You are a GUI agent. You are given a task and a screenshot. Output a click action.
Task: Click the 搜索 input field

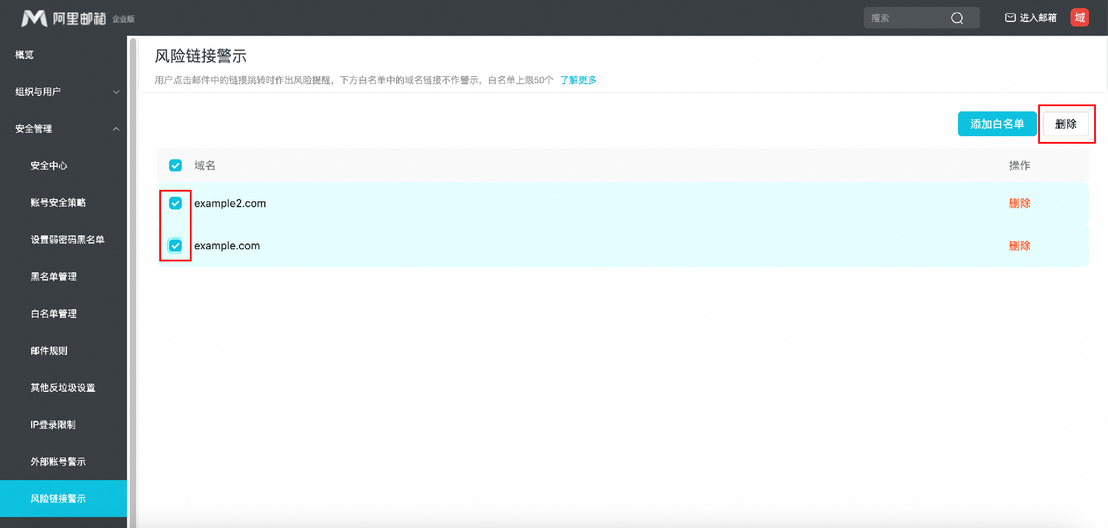906,18
